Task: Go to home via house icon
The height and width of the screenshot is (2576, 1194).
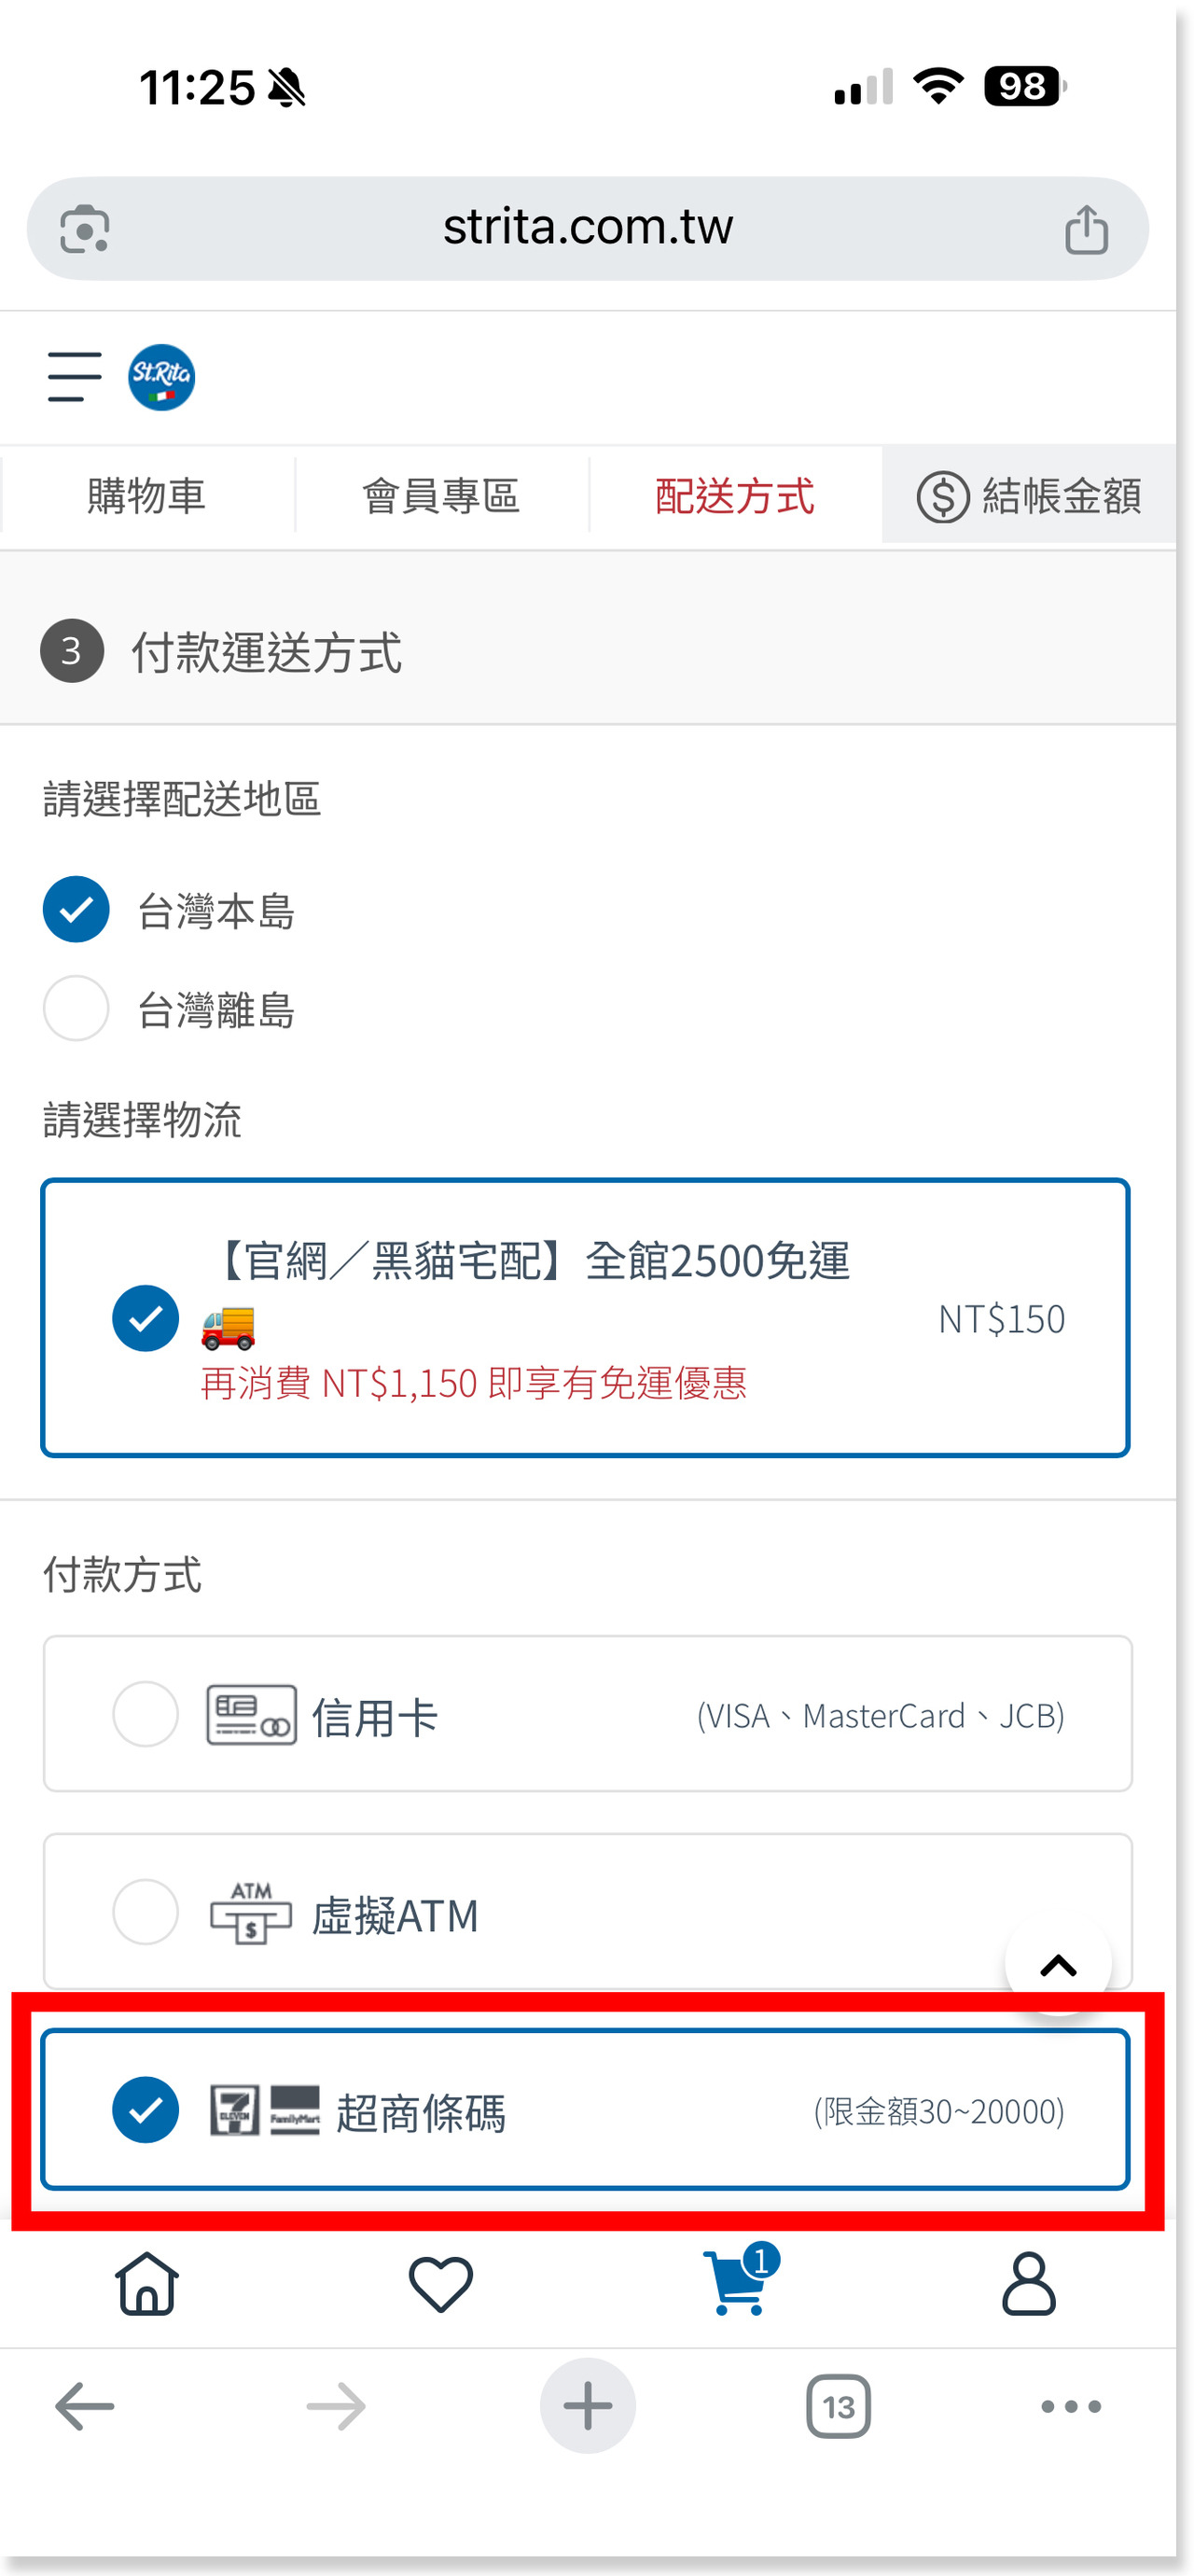Action: click(x=147, y=2283)
